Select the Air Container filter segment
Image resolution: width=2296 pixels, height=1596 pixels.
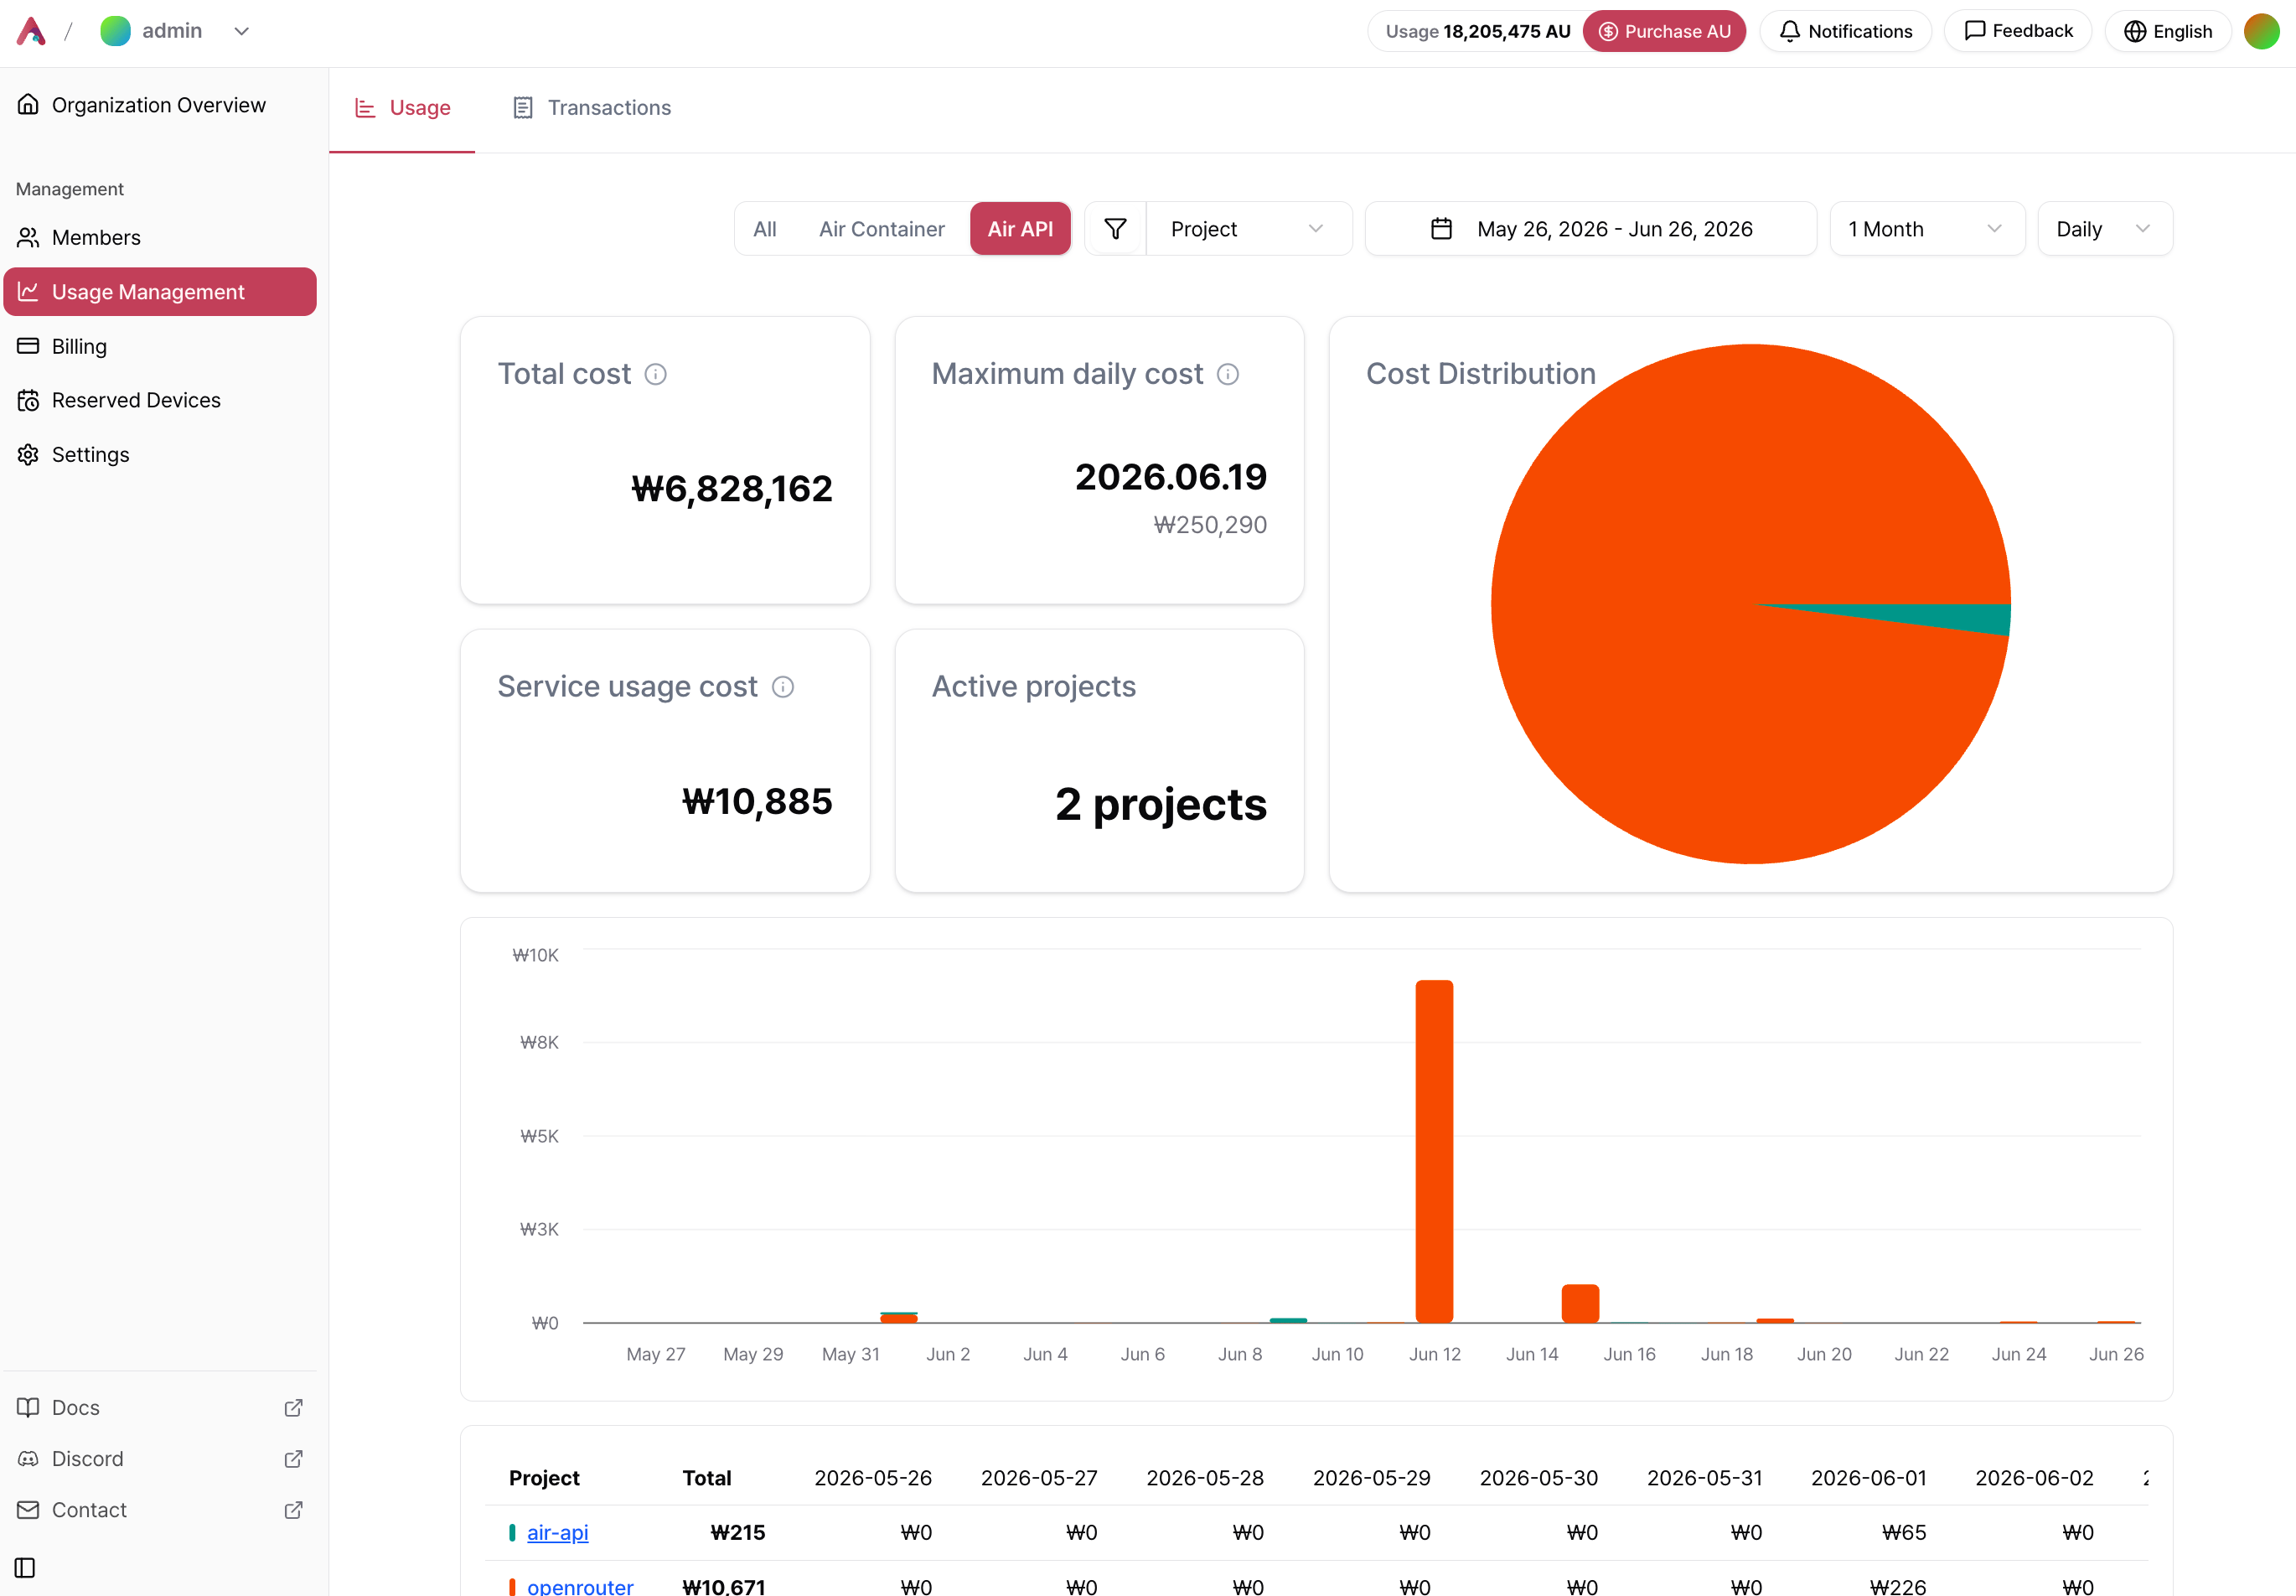click(882, 229)
